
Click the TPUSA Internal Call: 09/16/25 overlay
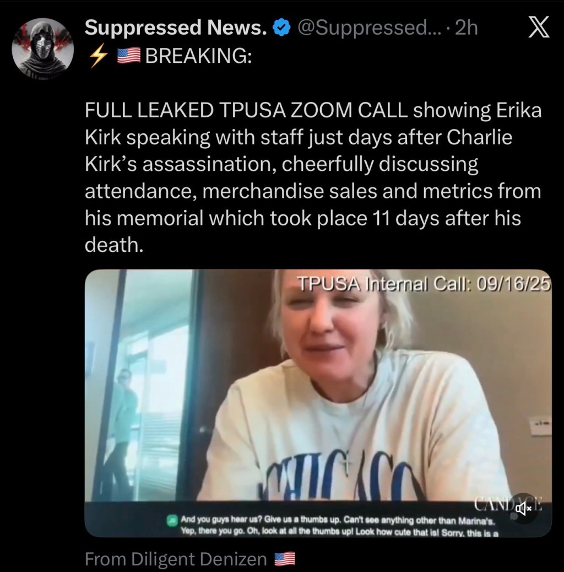[x=425, y=284]
